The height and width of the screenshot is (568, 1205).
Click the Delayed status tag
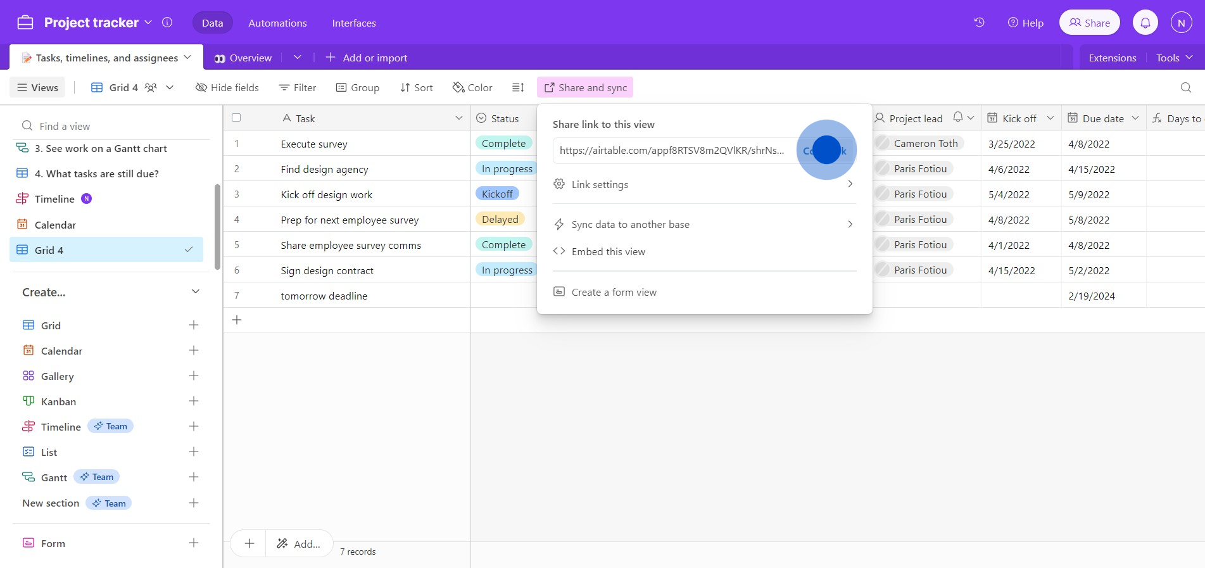500,220
